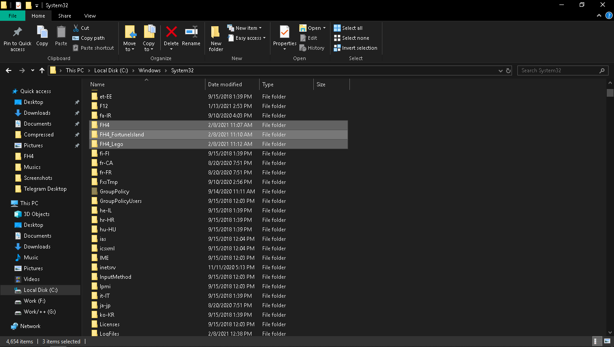Create a New folder from the ribbon

click(216, 33)
